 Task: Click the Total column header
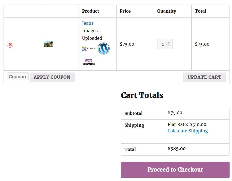point(200,11)
